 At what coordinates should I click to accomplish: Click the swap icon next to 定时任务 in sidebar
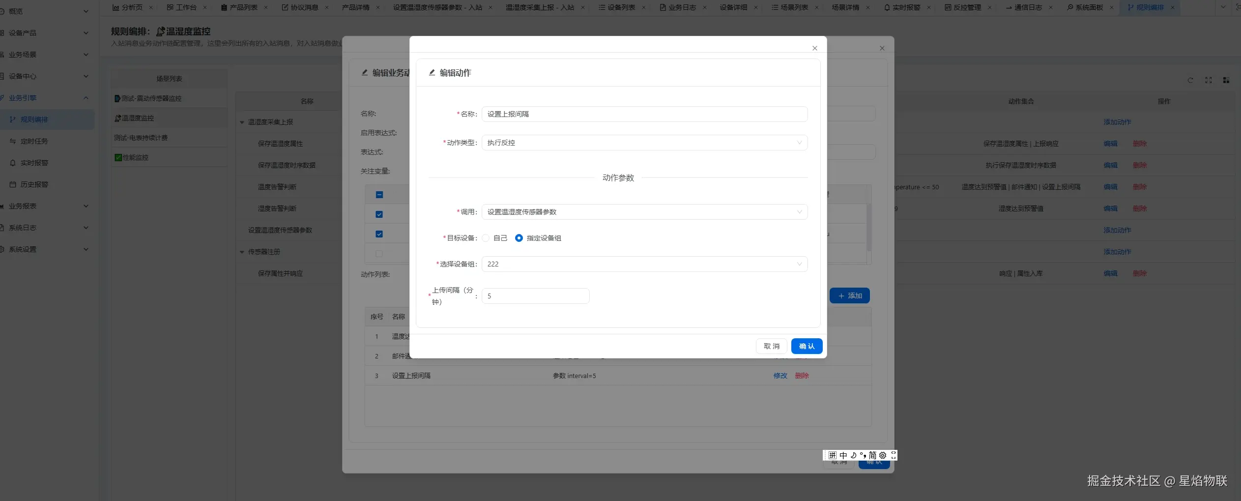[13, 141]
